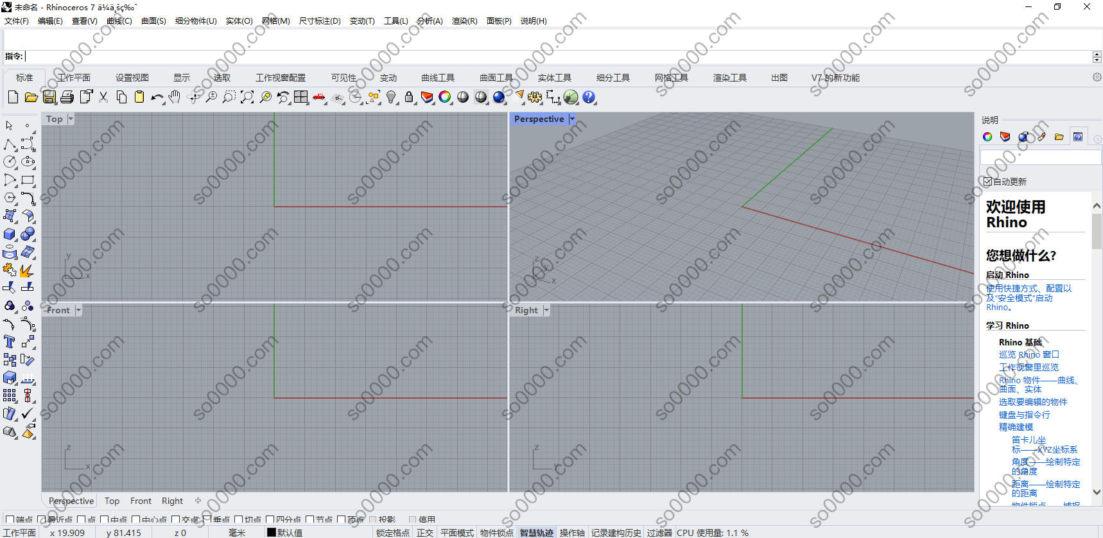
Task: Click the check mark icon in left sidebar
Action: pos(28,413)
